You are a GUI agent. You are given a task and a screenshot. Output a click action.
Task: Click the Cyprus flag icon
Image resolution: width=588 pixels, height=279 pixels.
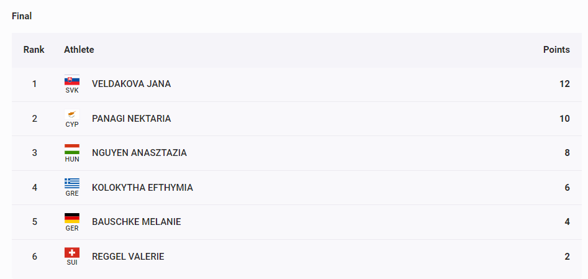click(x=72, y=114)
